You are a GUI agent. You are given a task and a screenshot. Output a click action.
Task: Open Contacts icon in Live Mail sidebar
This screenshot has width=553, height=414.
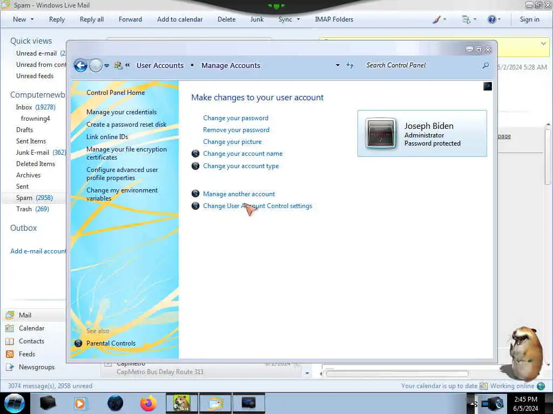point(10,341)
